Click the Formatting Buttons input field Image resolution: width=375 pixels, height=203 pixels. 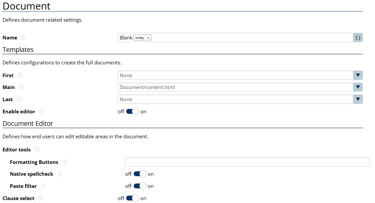247,162
